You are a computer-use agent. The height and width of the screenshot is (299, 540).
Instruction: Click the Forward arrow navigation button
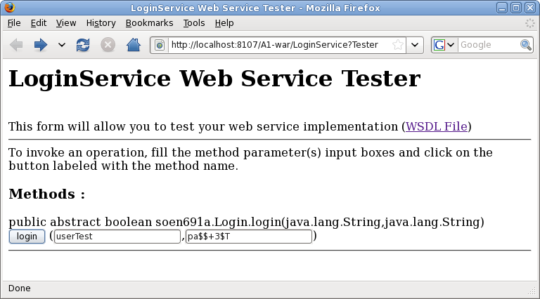coord(40,45)
